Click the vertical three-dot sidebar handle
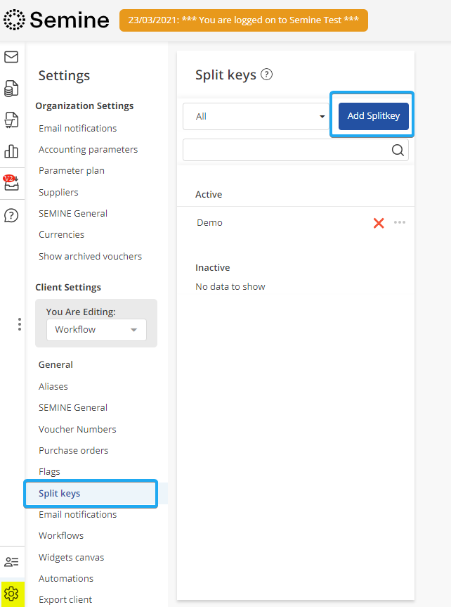Viewport: 451px width, 607px height. click(20, 324)
